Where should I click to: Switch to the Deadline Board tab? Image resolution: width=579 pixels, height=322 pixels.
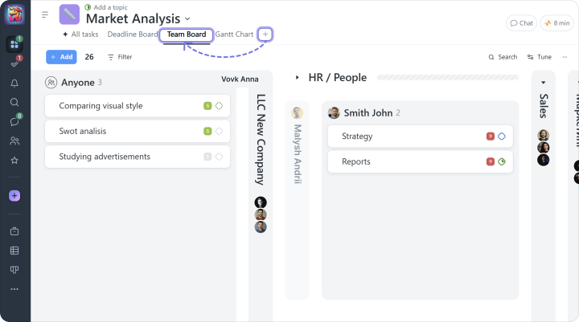133,35
